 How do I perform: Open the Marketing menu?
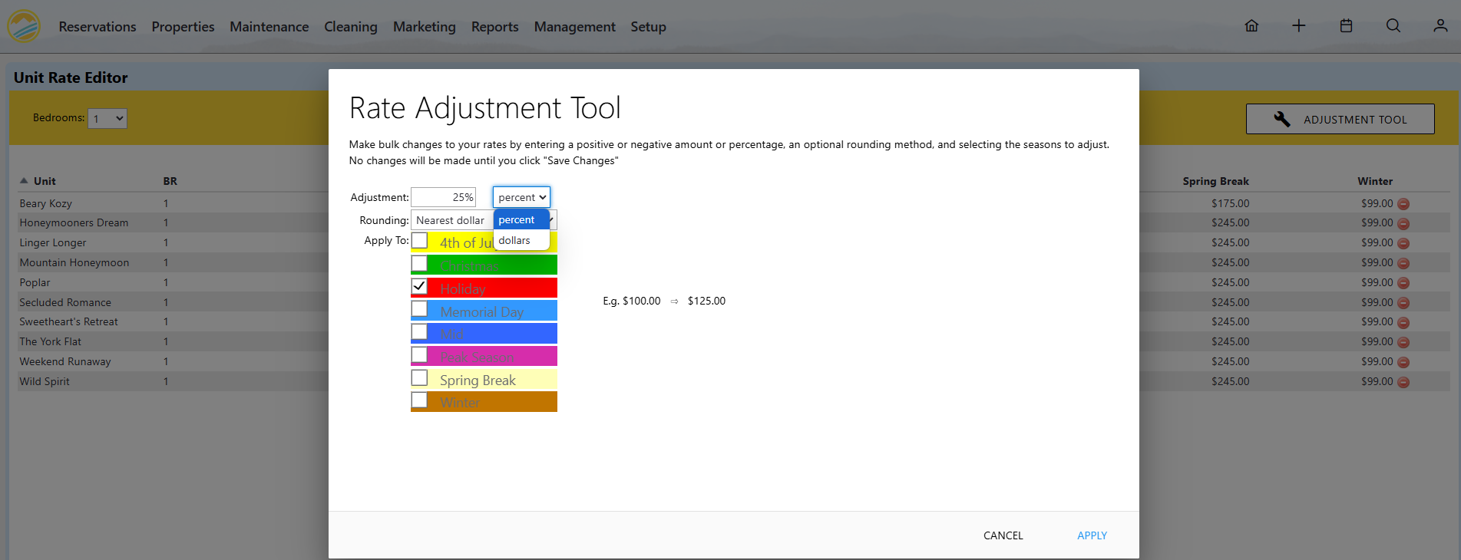425,27
